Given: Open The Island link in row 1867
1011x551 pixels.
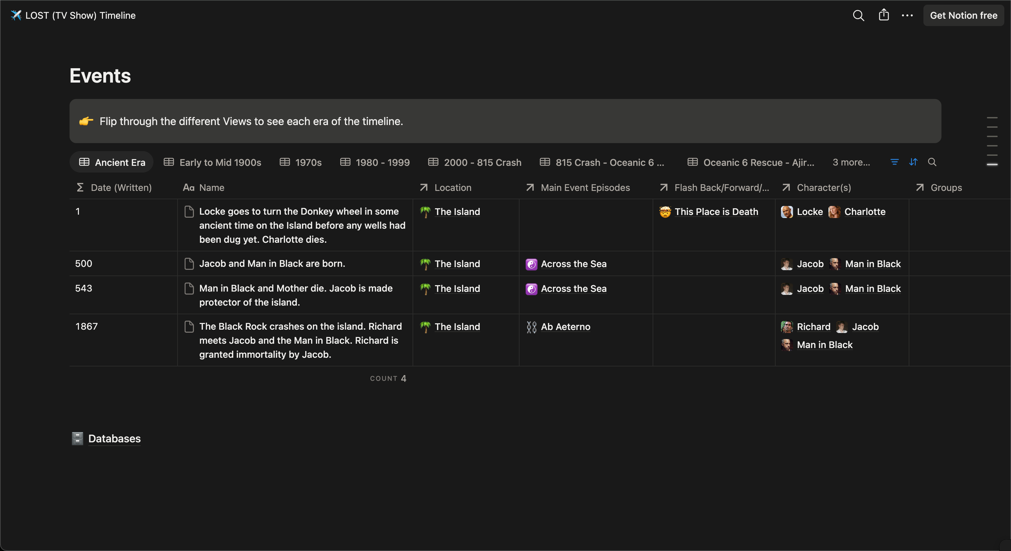Looking at the screenshot, I should click(457, 327).
